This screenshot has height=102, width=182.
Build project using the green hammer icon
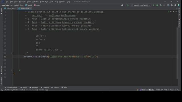coord(127,5)
